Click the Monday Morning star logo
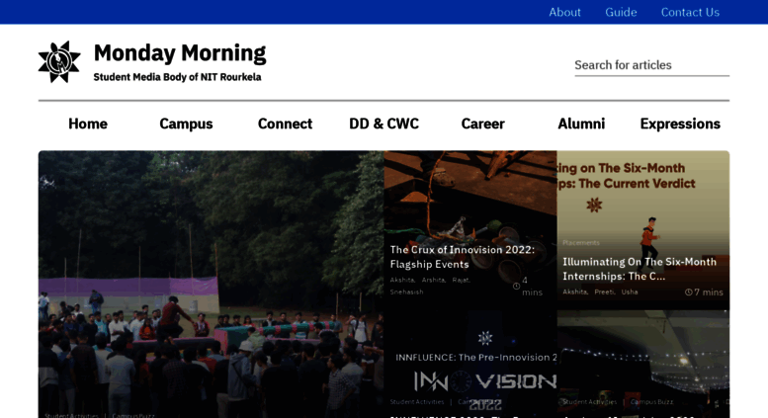The height and width of the screenshot is (418, 768). 59,61
